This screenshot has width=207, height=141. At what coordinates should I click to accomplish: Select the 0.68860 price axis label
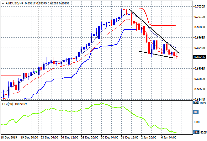[199, 79]
